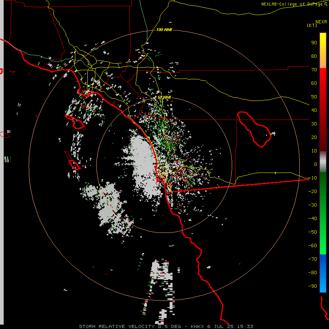Click the 15:33 timestamp in footer
Viewport: 329px width, 329px height.
tap(245, 326)
